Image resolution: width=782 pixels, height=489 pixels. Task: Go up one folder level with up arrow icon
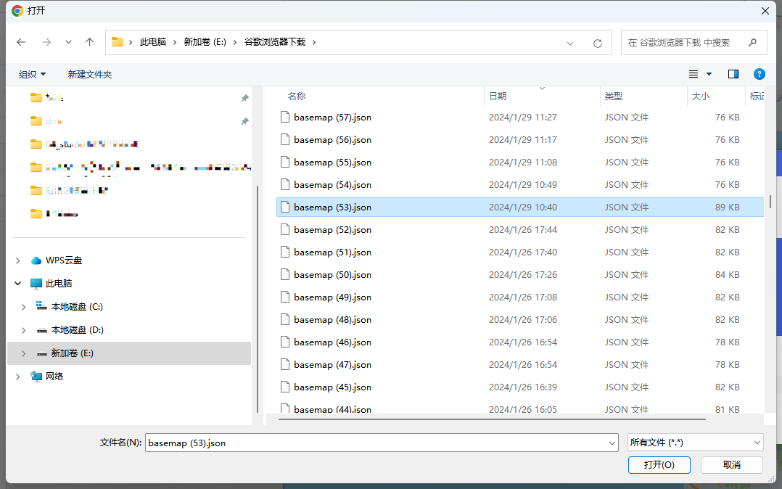click(x=89, y=42)
